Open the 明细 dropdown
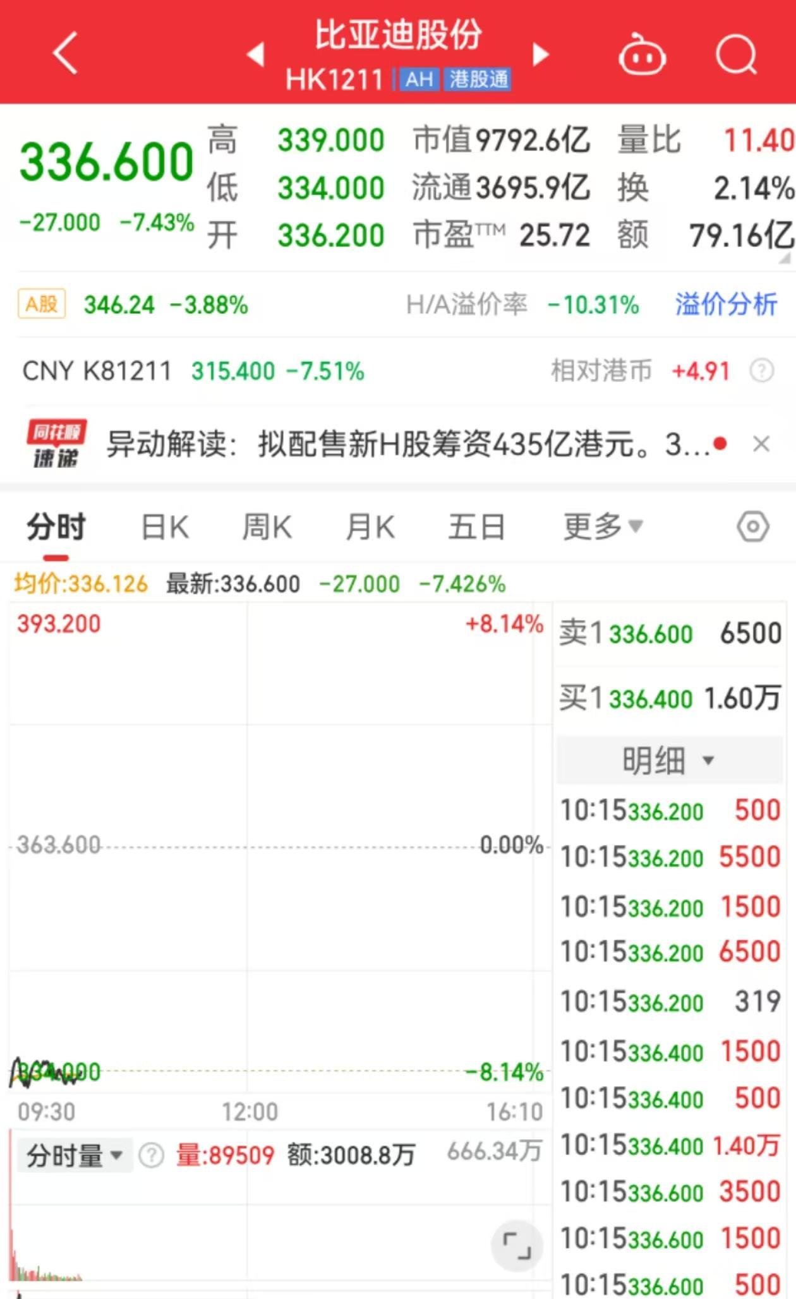Screen dimensions: 796x1299 [668, 760]
